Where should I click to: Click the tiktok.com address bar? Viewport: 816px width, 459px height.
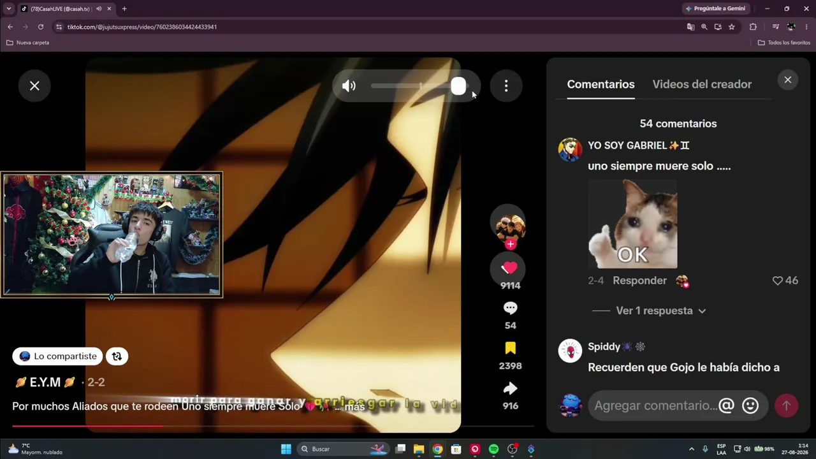click(x=370, y=27)
